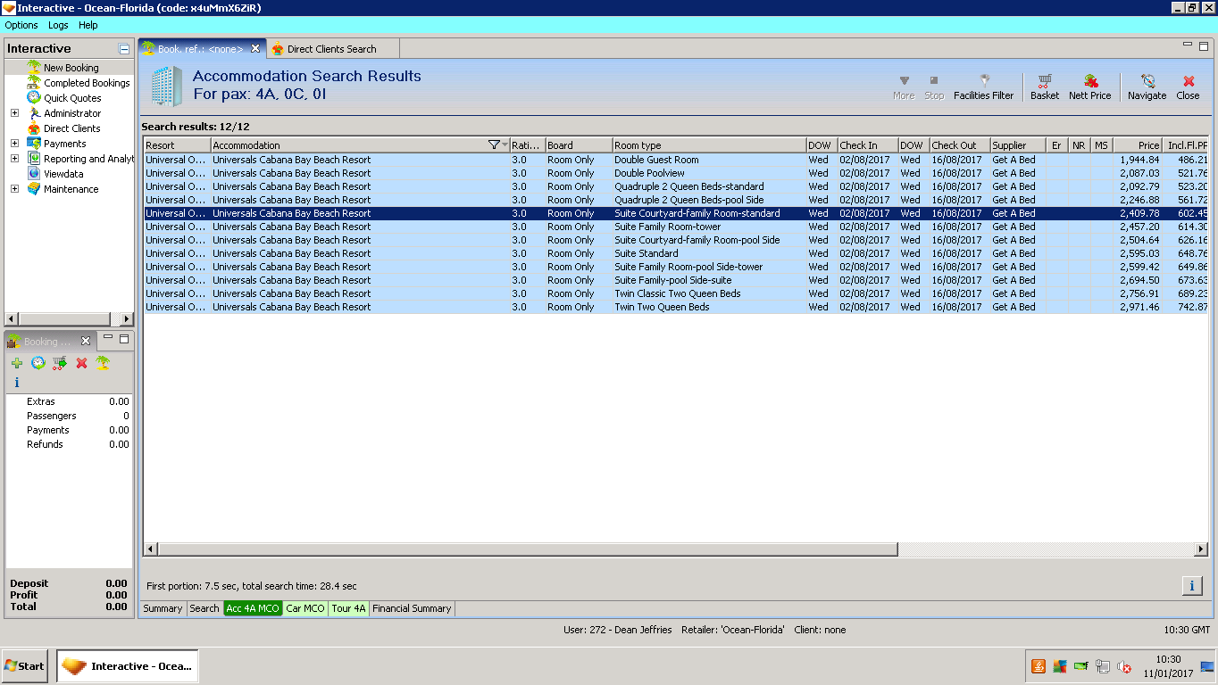Sort by the Price column header
The height and width of the screenshot is (685, 1218).
coord(1137,145)
